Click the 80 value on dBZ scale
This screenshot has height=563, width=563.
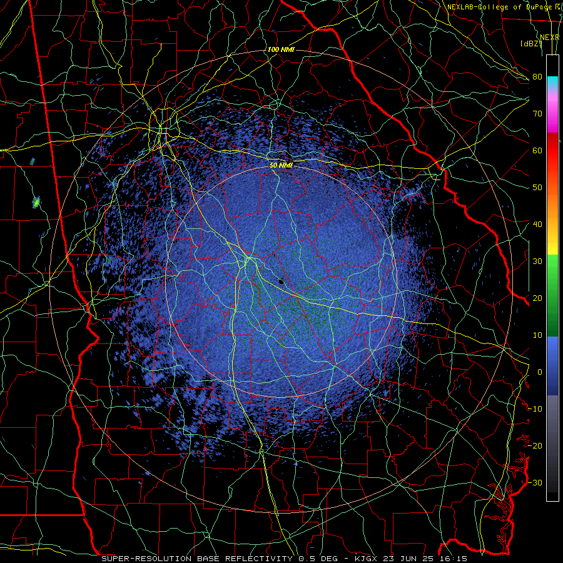pyautogui.click(x=537, y=76)
